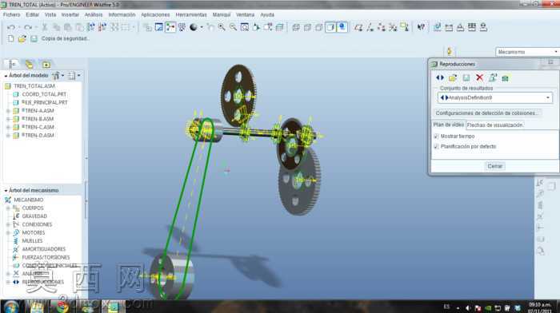Switch to the Plan de vídeo tab

point(449,125)
